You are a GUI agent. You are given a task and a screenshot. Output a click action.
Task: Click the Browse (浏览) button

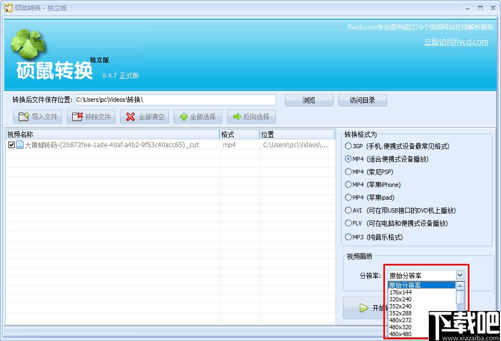pyautogui.click(x=309, y=100)
